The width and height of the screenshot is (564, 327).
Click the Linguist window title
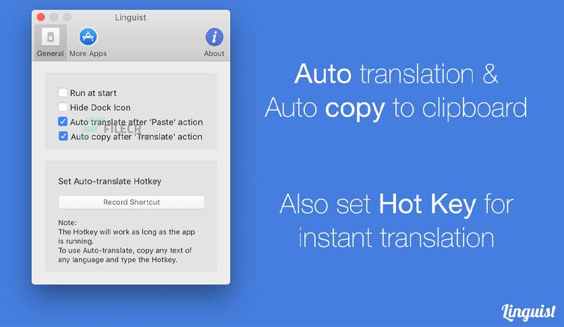131,18
